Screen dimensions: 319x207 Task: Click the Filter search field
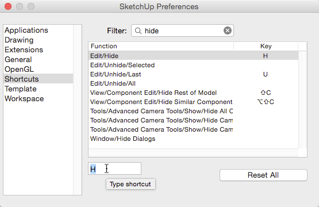coord(182,30)
